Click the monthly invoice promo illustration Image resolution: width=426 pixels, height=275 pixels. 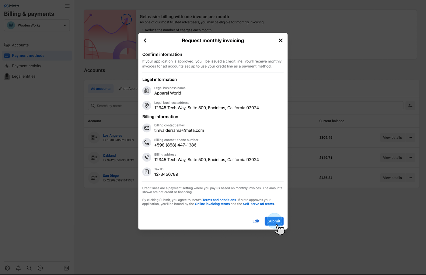(x=110, y=34)
